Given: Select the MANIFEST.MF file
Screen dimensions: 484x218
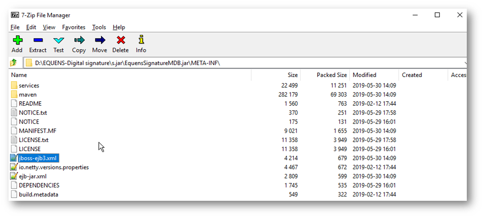Looking at the screenshot, I should click(x=36, y=131).
